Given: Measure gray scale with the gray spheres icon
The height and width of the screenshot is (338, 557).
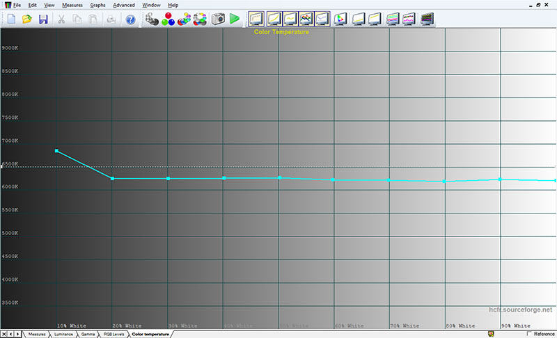Looking at the screenshot, I should (x=152, y=19).
